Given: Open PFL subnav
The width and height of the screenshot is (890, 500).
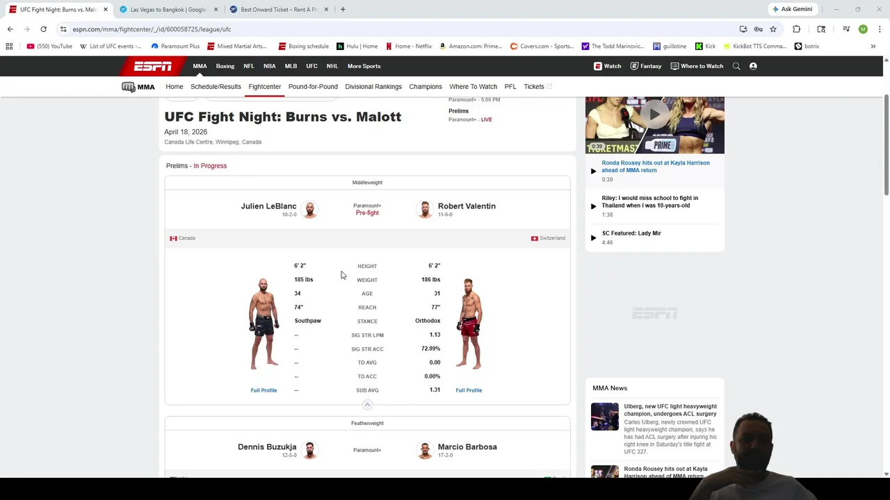Looking at the screenshot, I should click(510, 87).
